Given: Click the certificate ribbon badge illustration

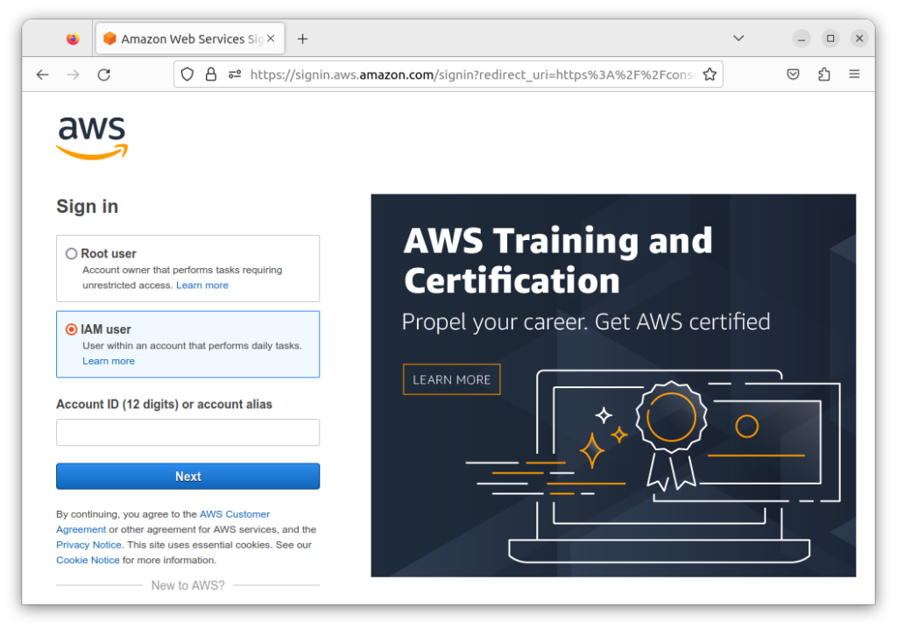Looking at the screenshot, I should [672, 435].
